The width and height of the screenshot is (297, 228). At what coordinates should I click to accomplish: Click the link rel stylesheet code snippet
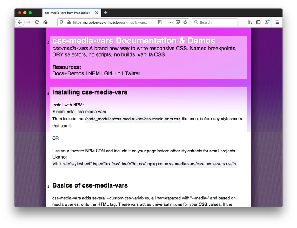pos(144,164)
